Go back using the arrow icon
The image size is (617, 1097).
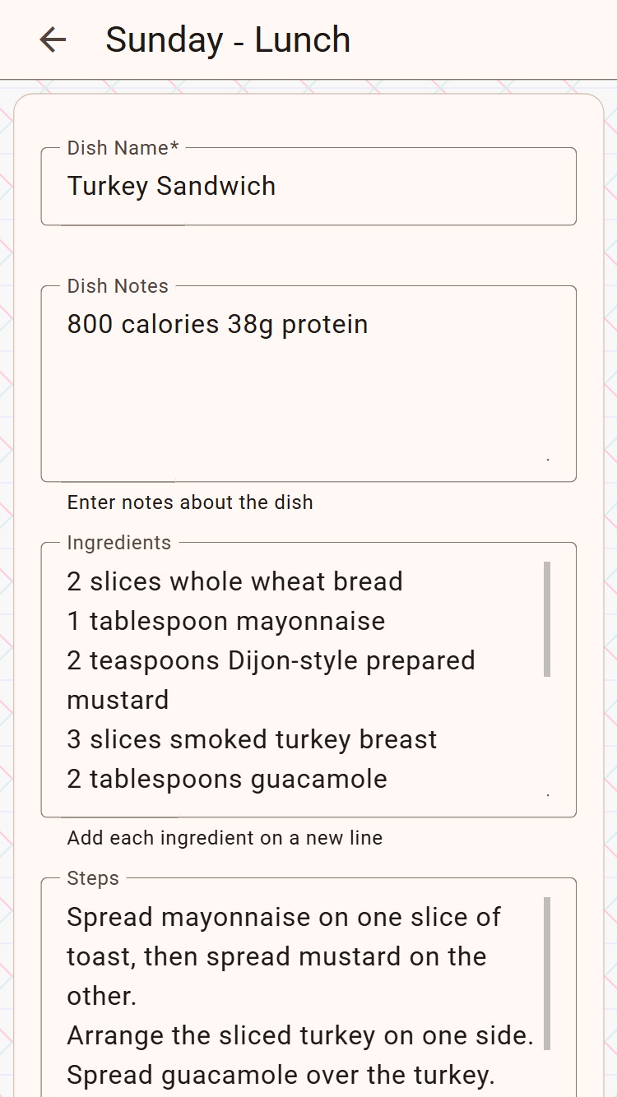coord(53,39)
